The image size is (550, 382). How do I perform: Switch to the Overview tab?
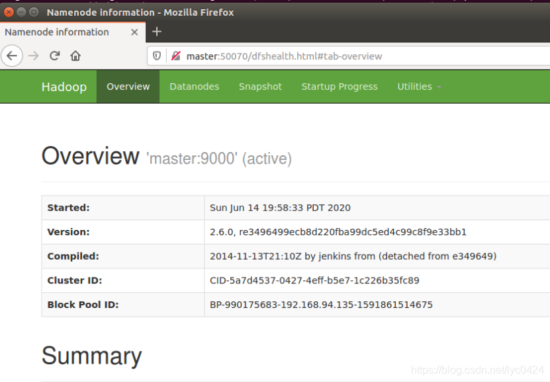point(128,87)
